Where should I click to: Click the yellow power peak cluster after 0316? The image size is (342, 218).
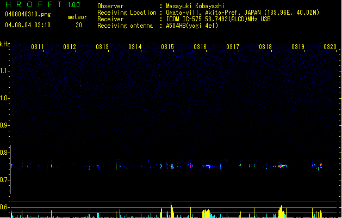pyautogui.click(x=206, y=214)
